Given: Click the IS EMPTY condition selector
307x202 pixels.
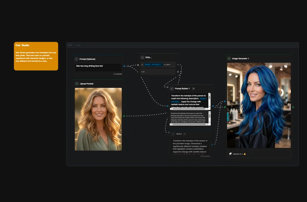Looking at the screenshot, I should (167, 65).
